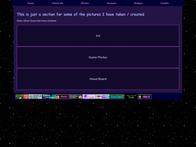196x147 pixels.
Task: Select Photos in the navigation bar
Action: [85, 3]
